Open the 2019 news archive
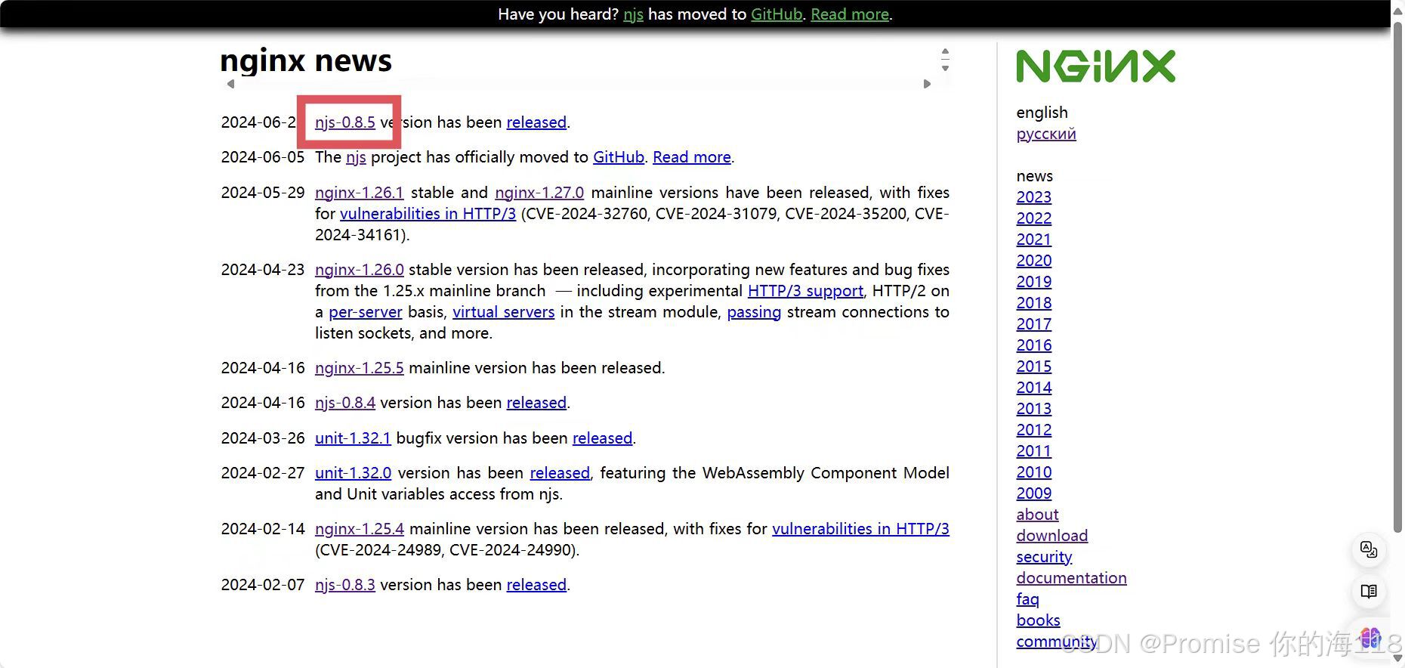Screen dimensions: 1405x668 coord(1034,282)
